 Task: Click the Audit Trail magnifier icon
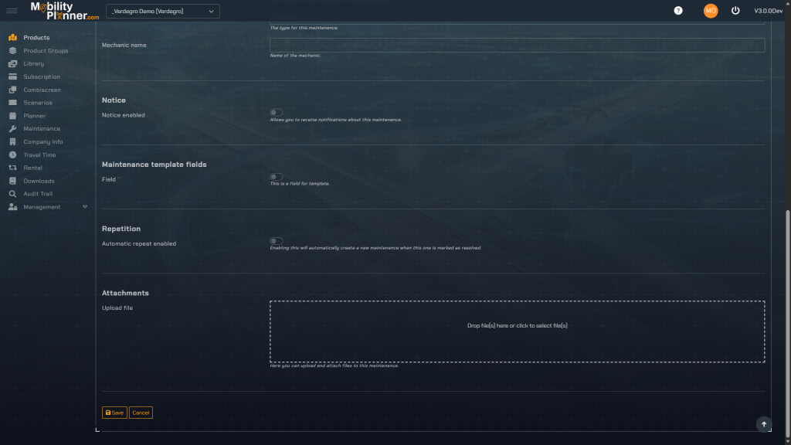12,194
